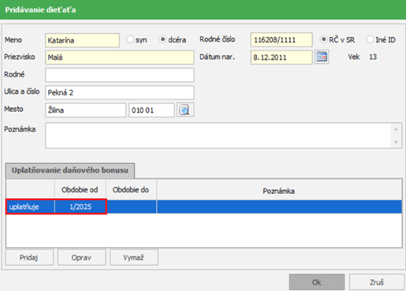Click the Rodné číslo field
The width and height of the screenshot is (406, 291).
(x=281, y=39)
